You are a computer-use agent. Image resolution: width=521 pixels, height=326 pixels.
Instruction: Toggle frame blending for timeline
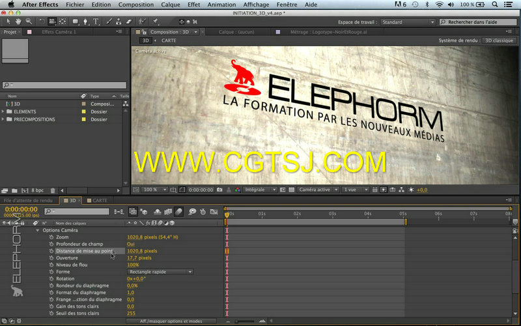coord(168,211)
